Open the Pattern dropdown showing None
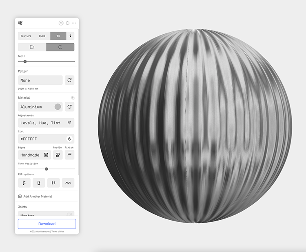The width and height of the screenshot is (306, 252). (x=40, y=80)
